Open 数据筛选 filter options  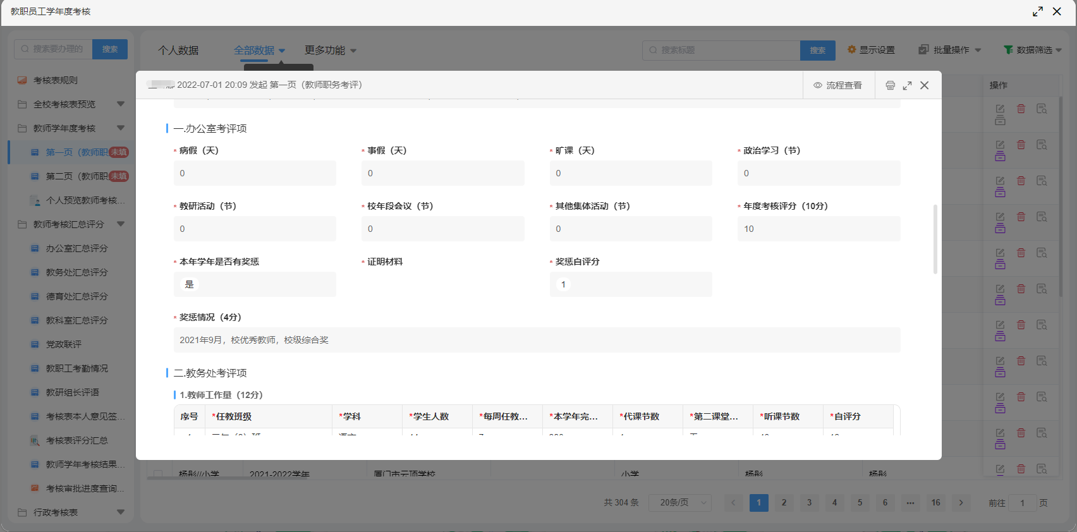1032,50
